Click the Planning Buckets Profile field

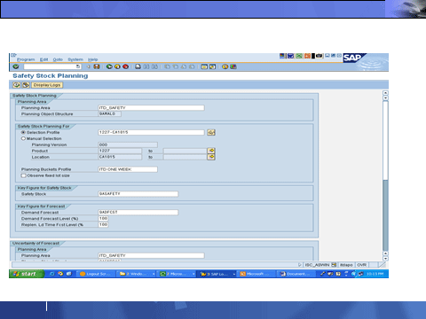pos(128,169)
